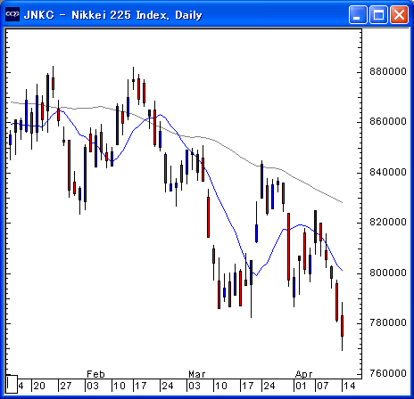Click the date label 01 under Apr
414x399 pixels.
click(x=301, y=386)
